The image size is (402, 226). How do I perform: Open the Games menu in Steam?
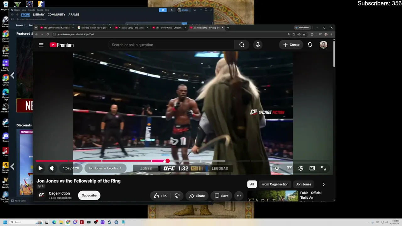(40, 10)
